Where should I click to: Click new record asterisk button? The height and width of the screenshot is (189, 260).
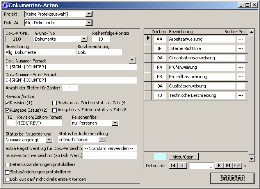[x=237, y=166]
